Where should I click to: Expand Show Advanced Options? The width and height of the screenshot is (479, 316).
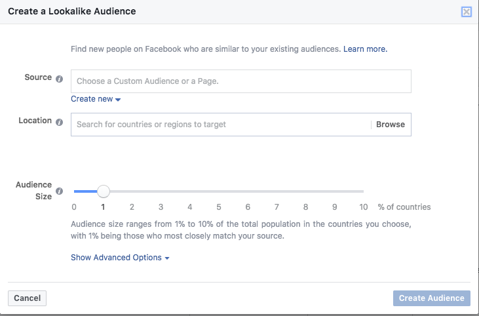pos(120,258)
